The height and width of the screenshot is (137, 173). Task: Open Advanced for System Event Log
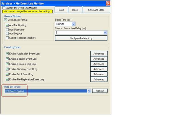pos(99,64)
